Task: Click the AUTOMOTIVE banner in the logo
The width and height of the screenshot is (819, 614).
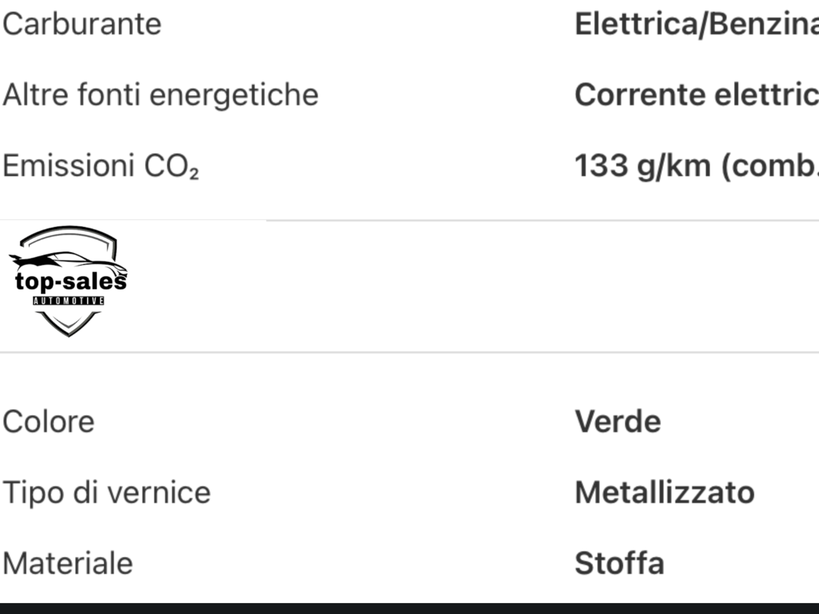Action: coord(68,301)
